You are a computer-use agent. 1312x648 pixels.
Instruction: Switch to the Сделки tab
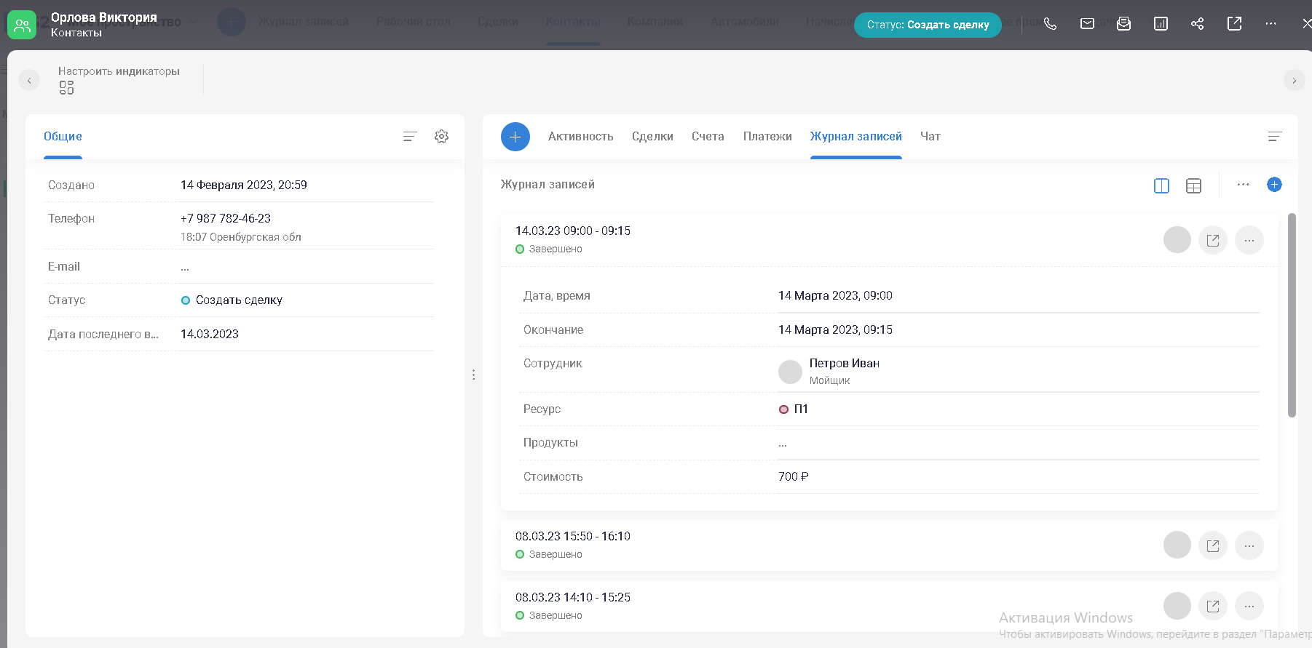coord(652,137)
